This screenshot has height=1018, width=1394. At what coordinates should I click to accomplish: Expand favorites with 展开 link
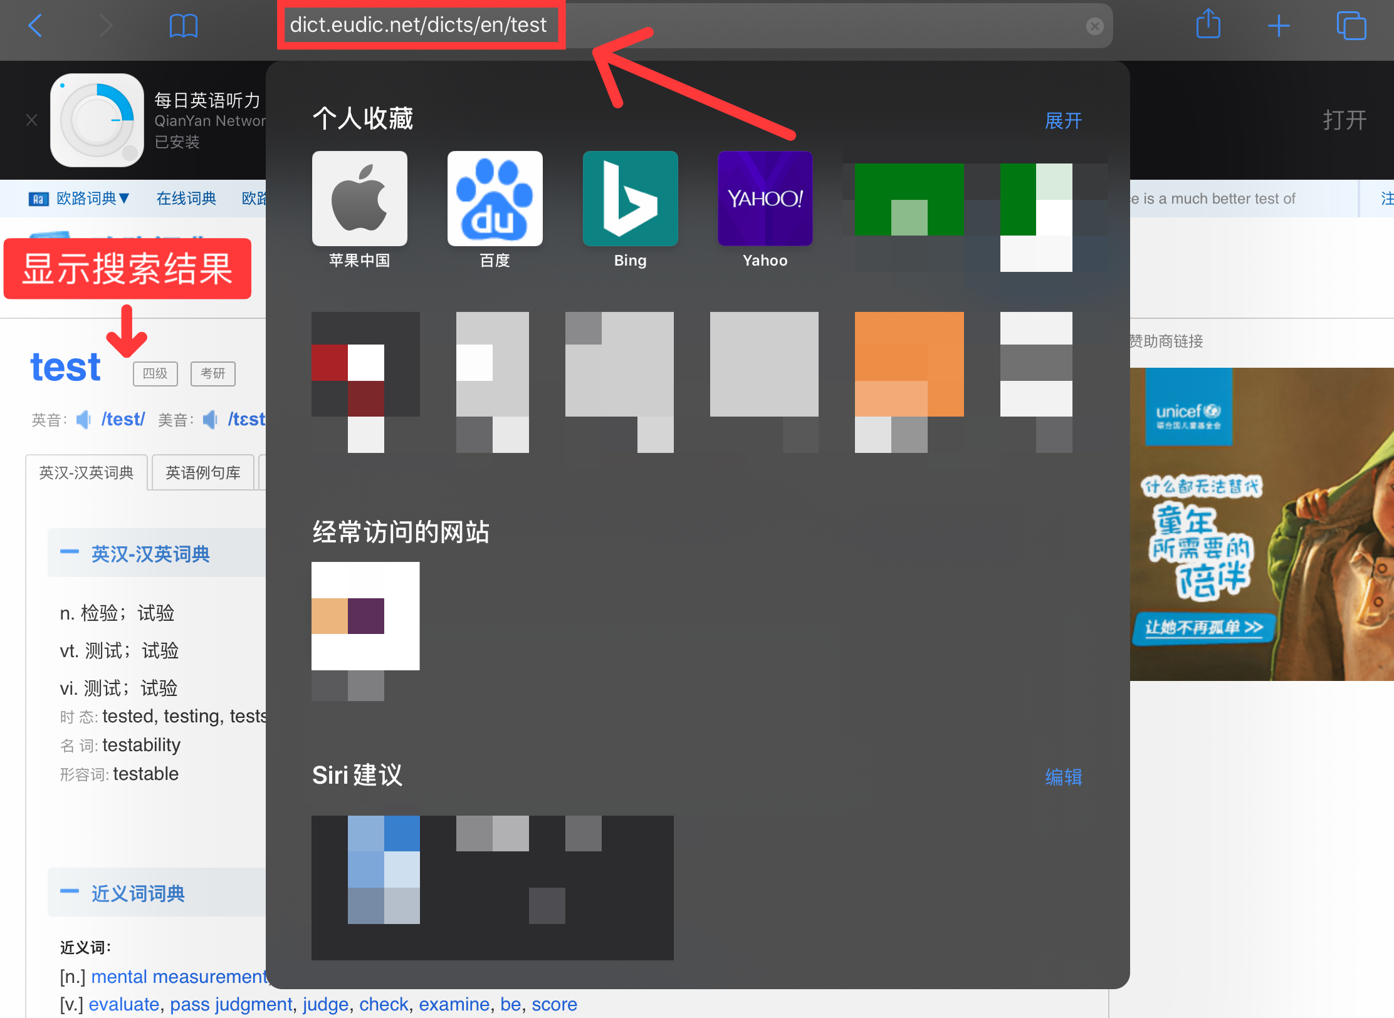tap(1063, 120)
